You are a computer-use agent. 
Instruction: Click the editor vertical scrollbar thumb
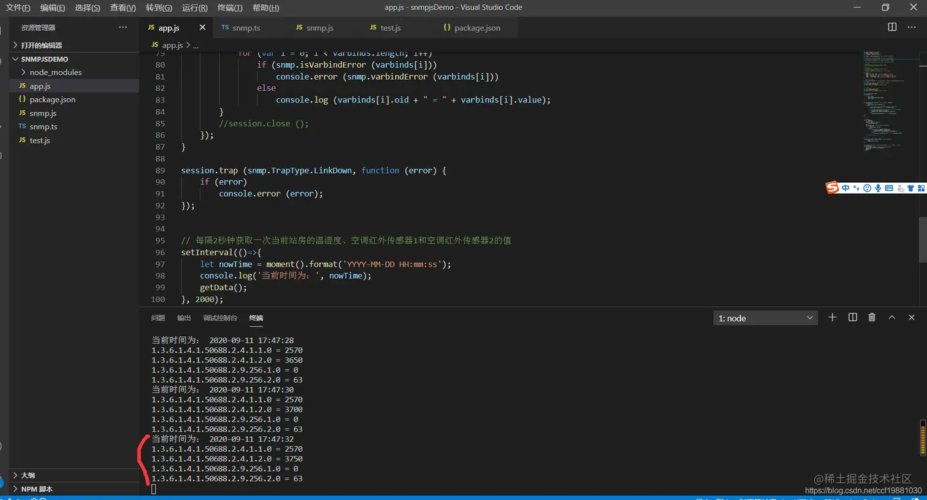click(923, 239)
